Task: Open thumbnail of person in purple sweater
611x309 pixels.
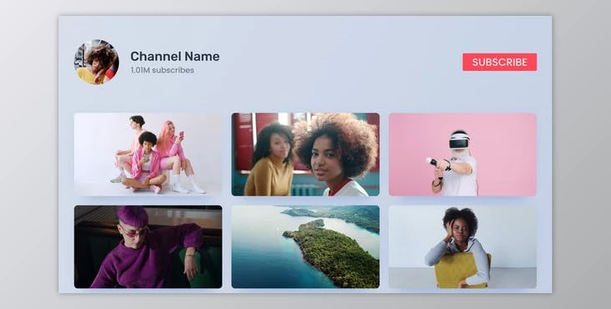Action: pyautogui.click(x=148, y=247)
